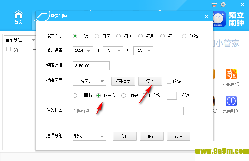The height and width of the screenshot is (161, 249).
Task: Choose 不间断 ringing option
Action: click(x=75, y=96)
